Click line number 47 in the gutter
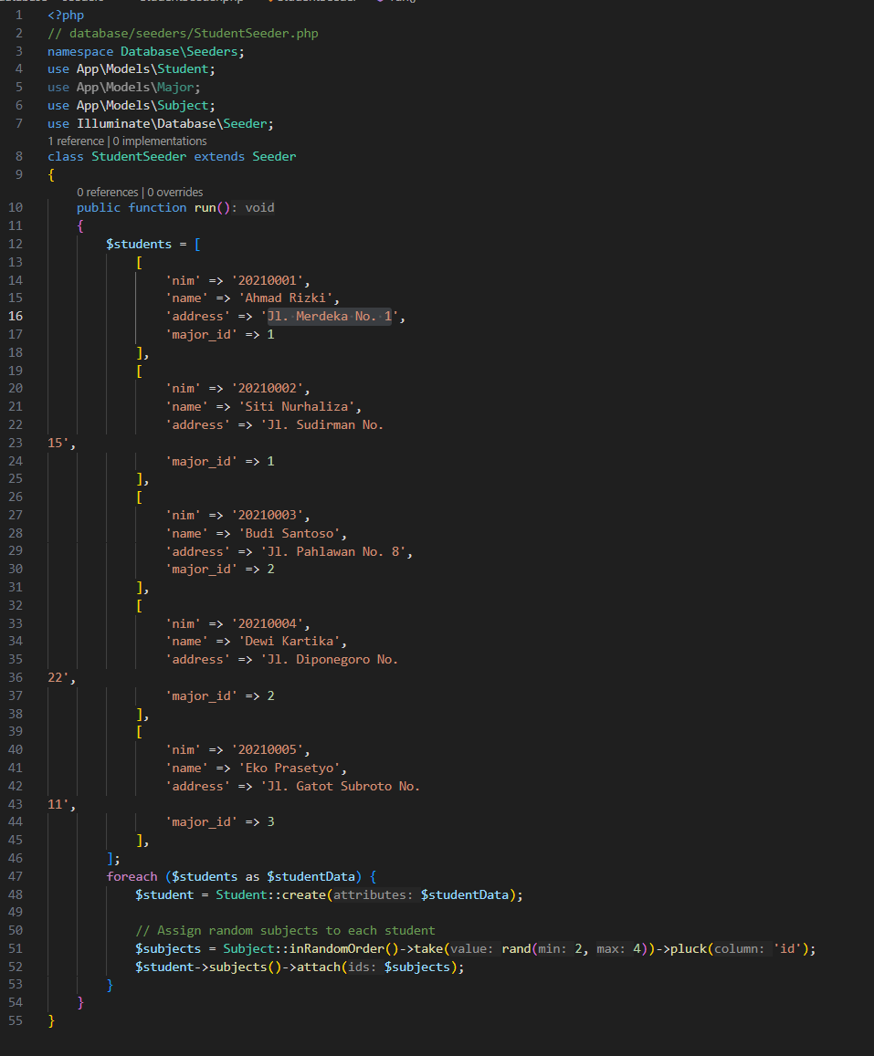Image resolution: width=874 pixels, height=1056 pixels. tap(16, 876)
